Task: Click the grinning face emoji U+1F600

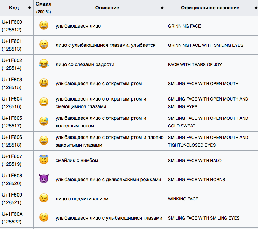Action: (44, 25)
